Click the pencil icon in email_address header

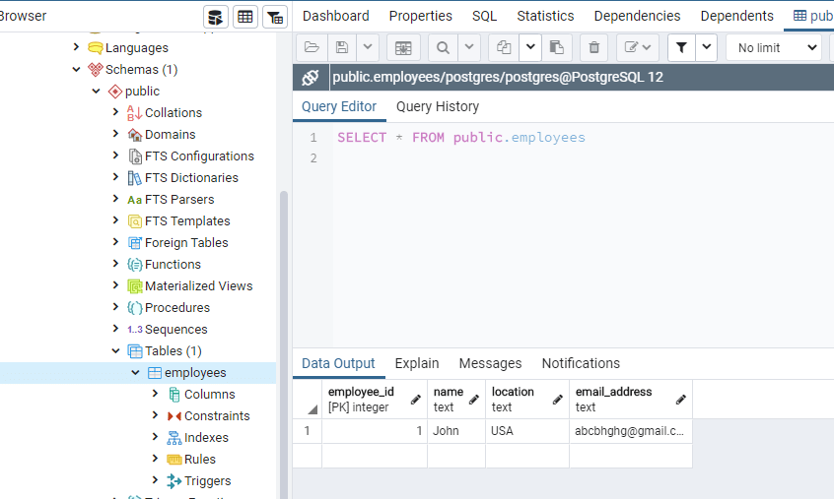pyautogui.click(x=681, y=400)
